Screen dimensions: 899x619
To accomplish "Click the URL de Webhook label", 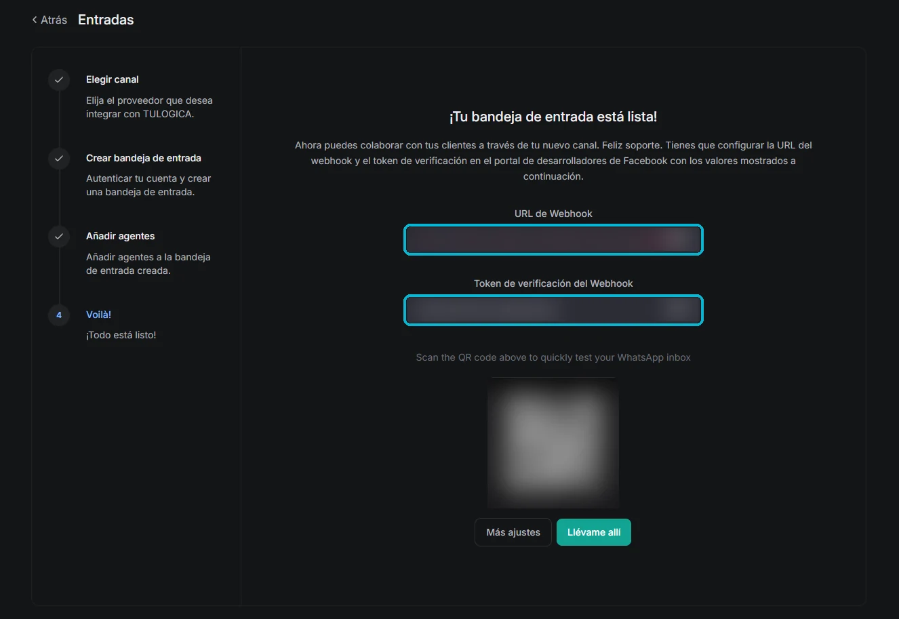I will click(x=553, y=214).
